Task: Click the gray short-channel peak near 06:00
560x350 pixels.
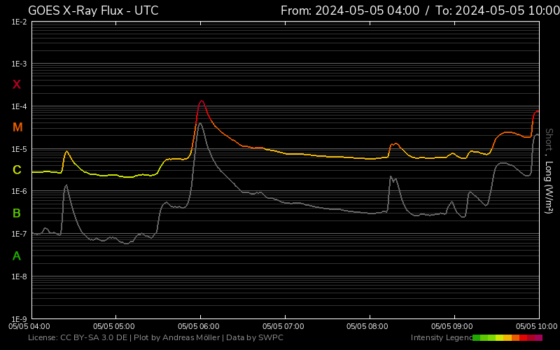Action: [x=200, y=124]
